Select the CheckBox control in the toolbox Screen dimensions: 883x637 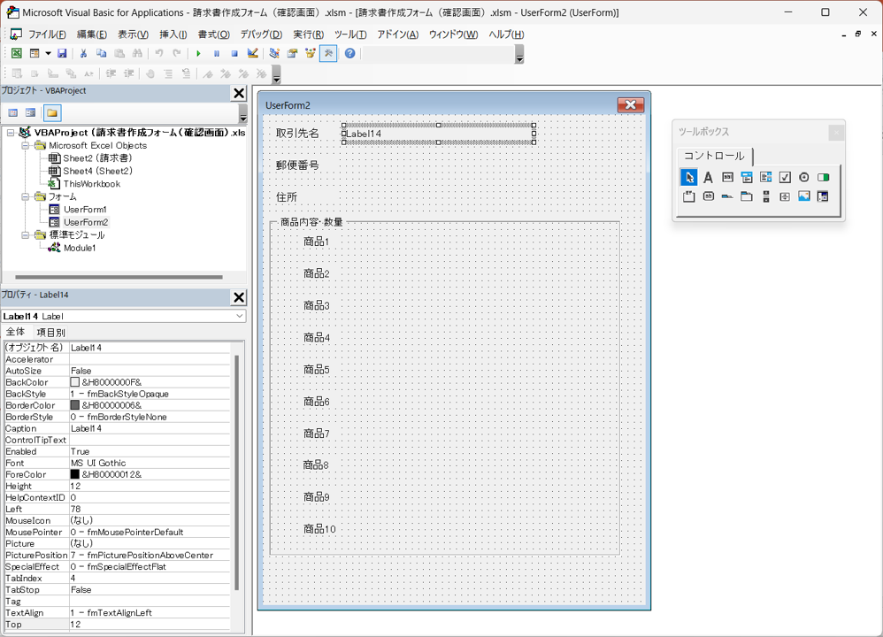pos(785,178)
